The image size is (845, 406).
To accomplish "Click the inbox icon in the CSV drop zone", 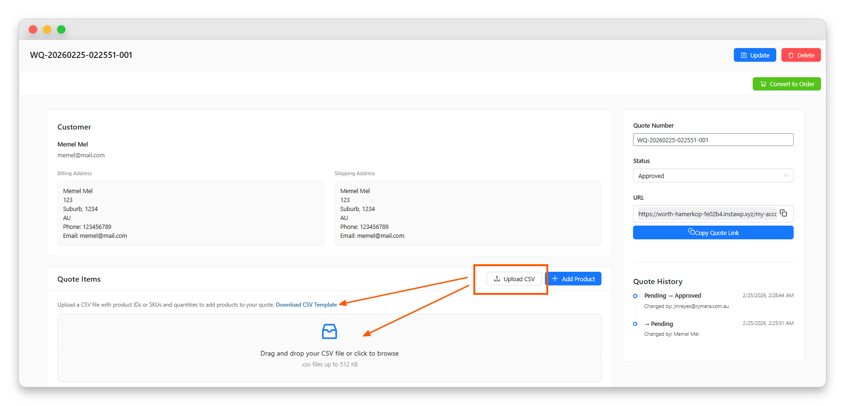I will [x=329, y=332].
